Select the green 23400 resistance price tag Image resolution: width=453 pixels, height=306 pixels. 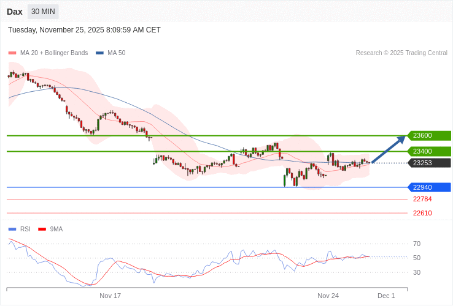(429, 151)
